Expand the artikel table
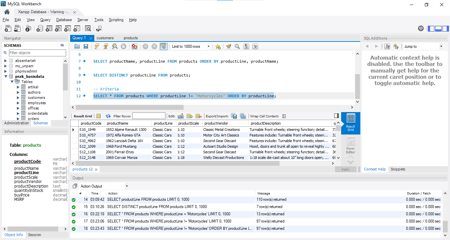The height and width of the screenshot is (240, 450). (18, 87)
